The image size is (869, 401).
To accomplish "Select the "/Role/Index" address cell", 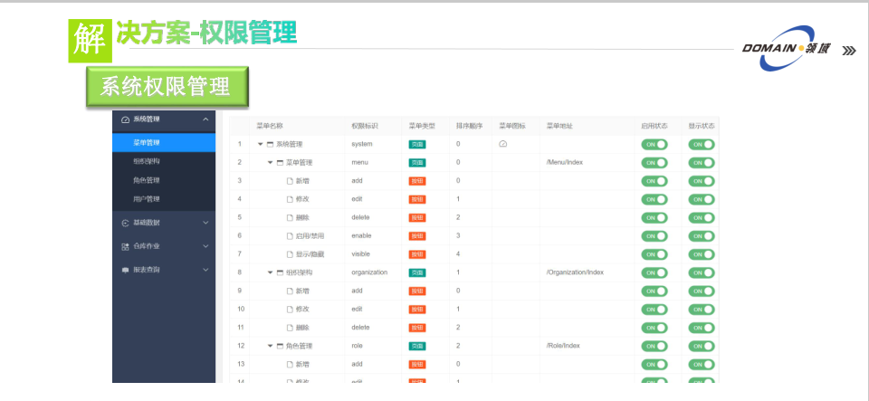I will tap(562, 346).
